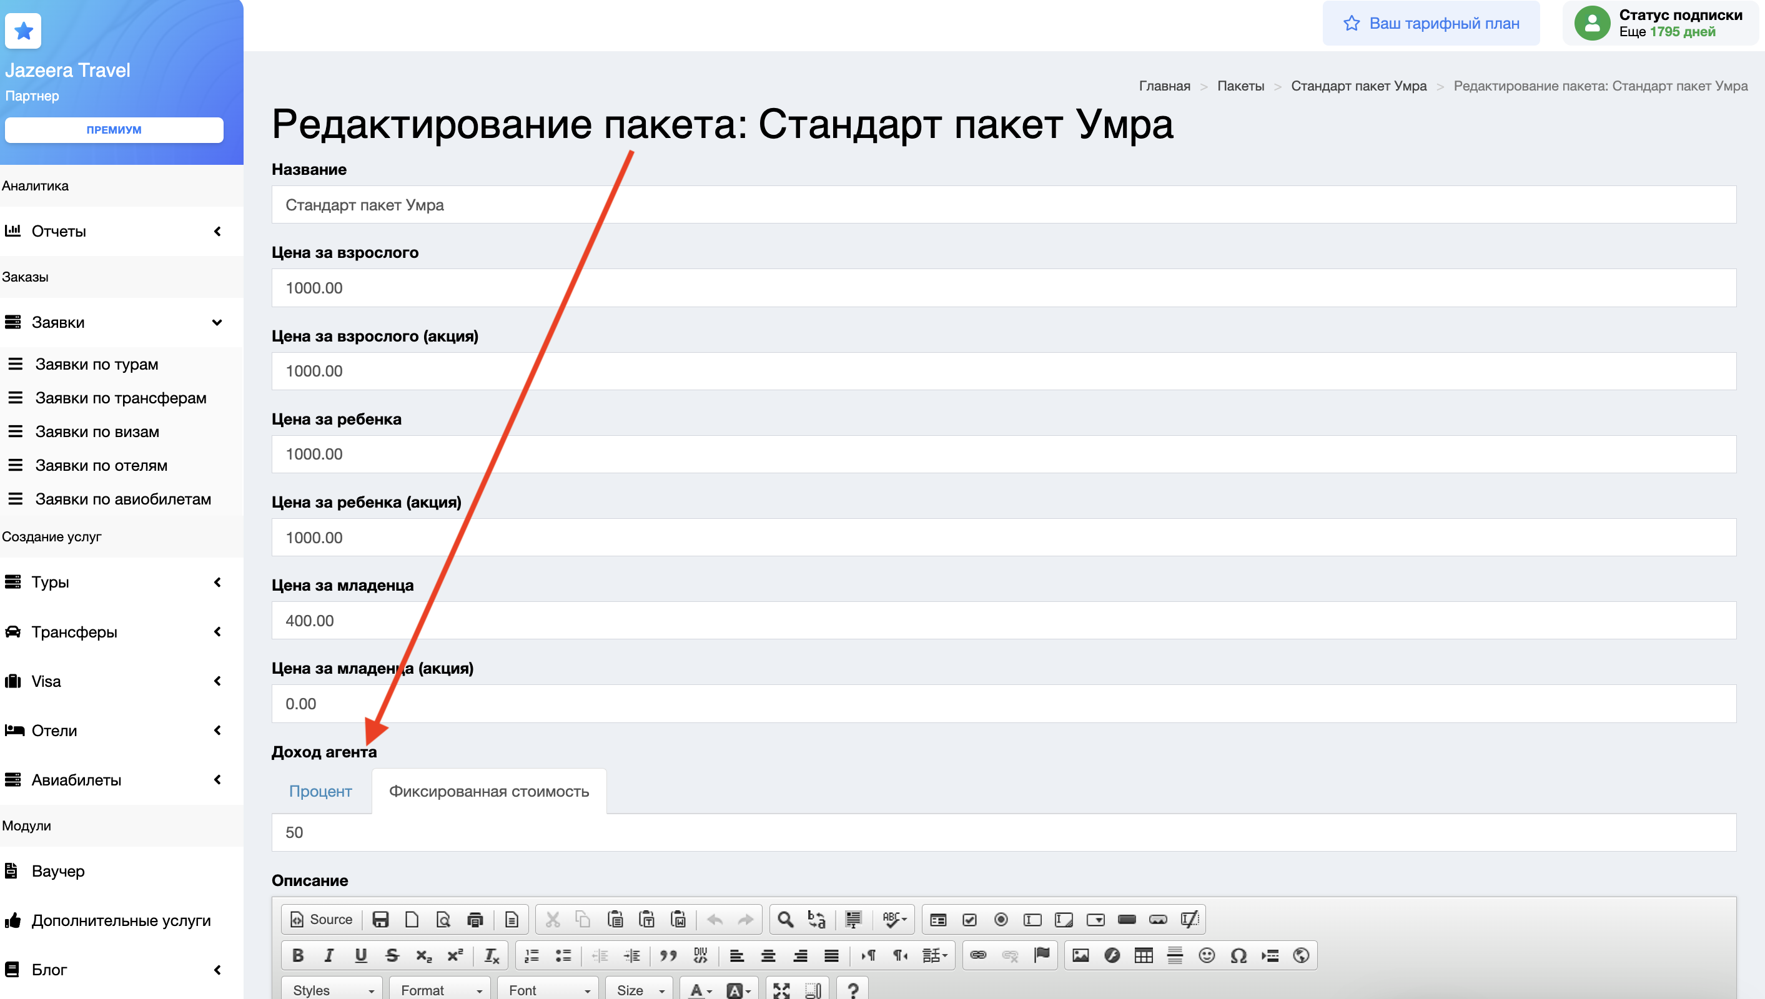This screenshot has height=999, width=1765.
Task: Click the Ваш тарифный план button
Action: 1431,23
